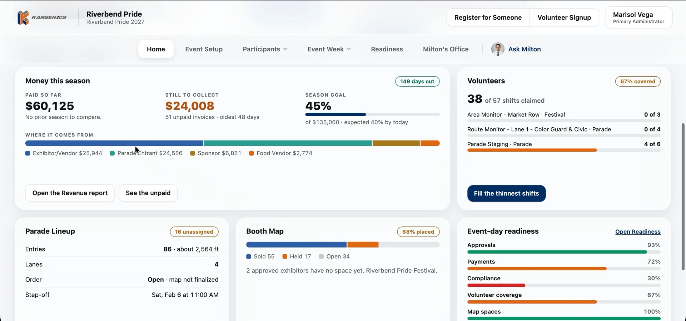Open Milton's Office tab
The height and width of the screenshot is (321, 686).
click(446, 49)
